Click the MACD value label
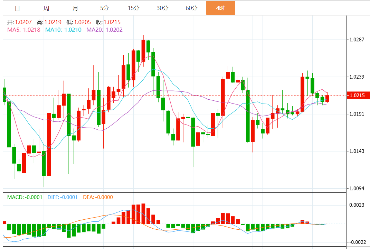Screen dimensions: 370x249 (25, 197)
